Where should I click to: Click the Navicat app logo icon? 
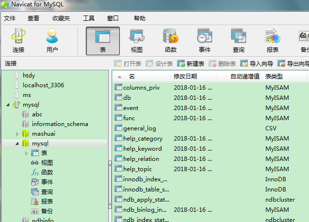pyautogui.click(x=5, y=4)
